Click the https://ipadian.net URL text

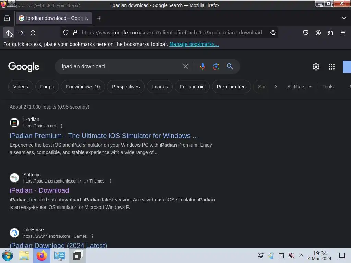click(x=39, y=126)
